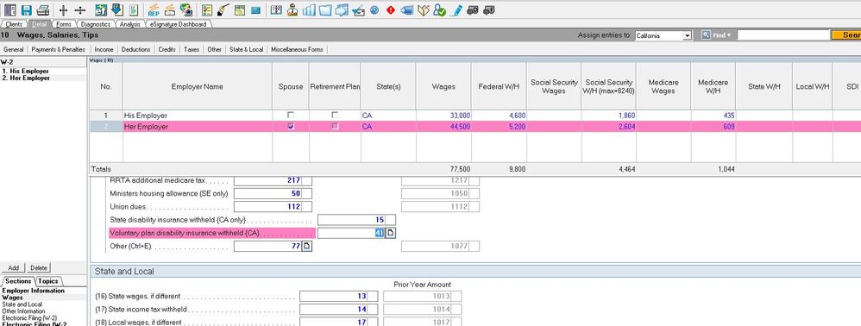The width and height of the screenshot is (861, 326).
Task: Click the Save floppy disk icon
Action: 27,9
